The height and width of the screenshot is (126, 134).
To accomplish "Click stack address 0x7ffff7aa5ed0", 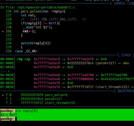I will [x=47, y=67].
